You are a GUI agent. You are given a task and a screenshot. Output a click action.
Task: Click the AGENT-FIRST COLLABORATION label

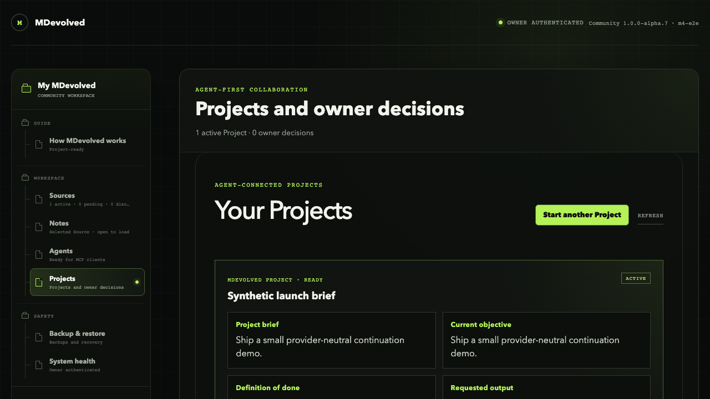(251, 90)
